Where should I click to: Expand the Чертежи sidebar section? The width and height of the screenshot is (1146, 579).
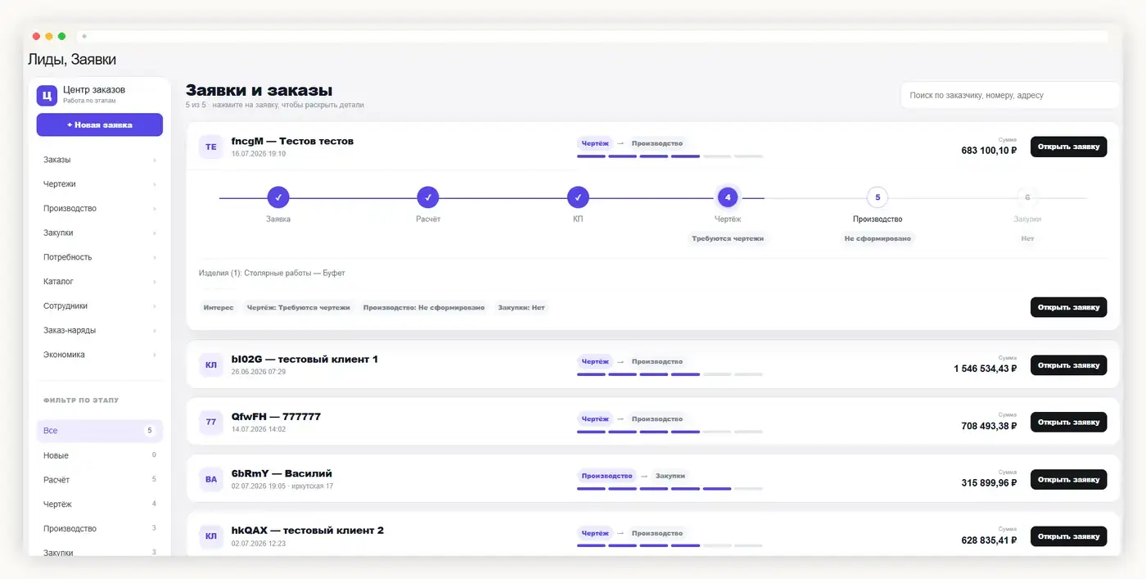pos(100,184)
